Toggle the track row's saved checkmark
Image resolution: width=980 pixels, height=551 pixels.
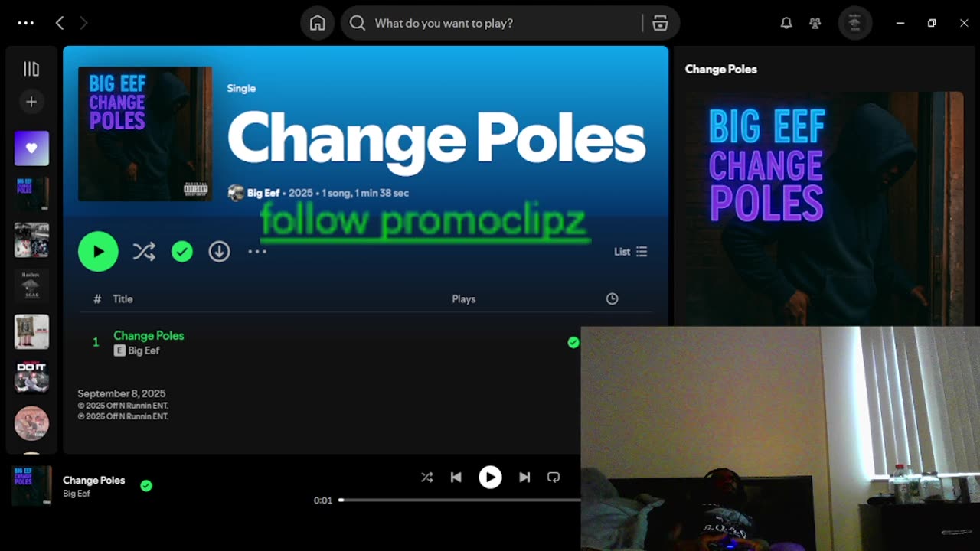(573, 342)
